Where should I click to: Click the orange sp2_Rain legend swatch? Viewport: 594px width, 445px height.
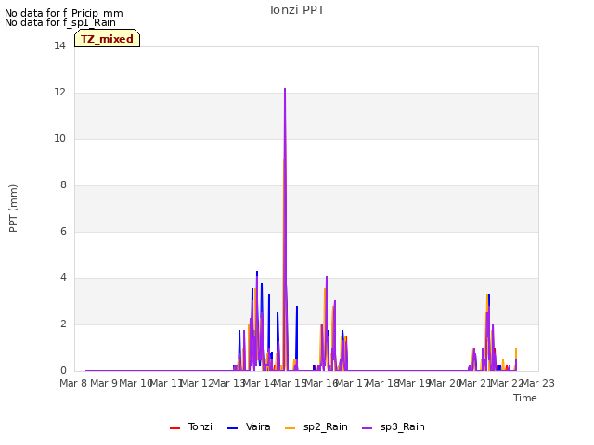coord(291,428)
